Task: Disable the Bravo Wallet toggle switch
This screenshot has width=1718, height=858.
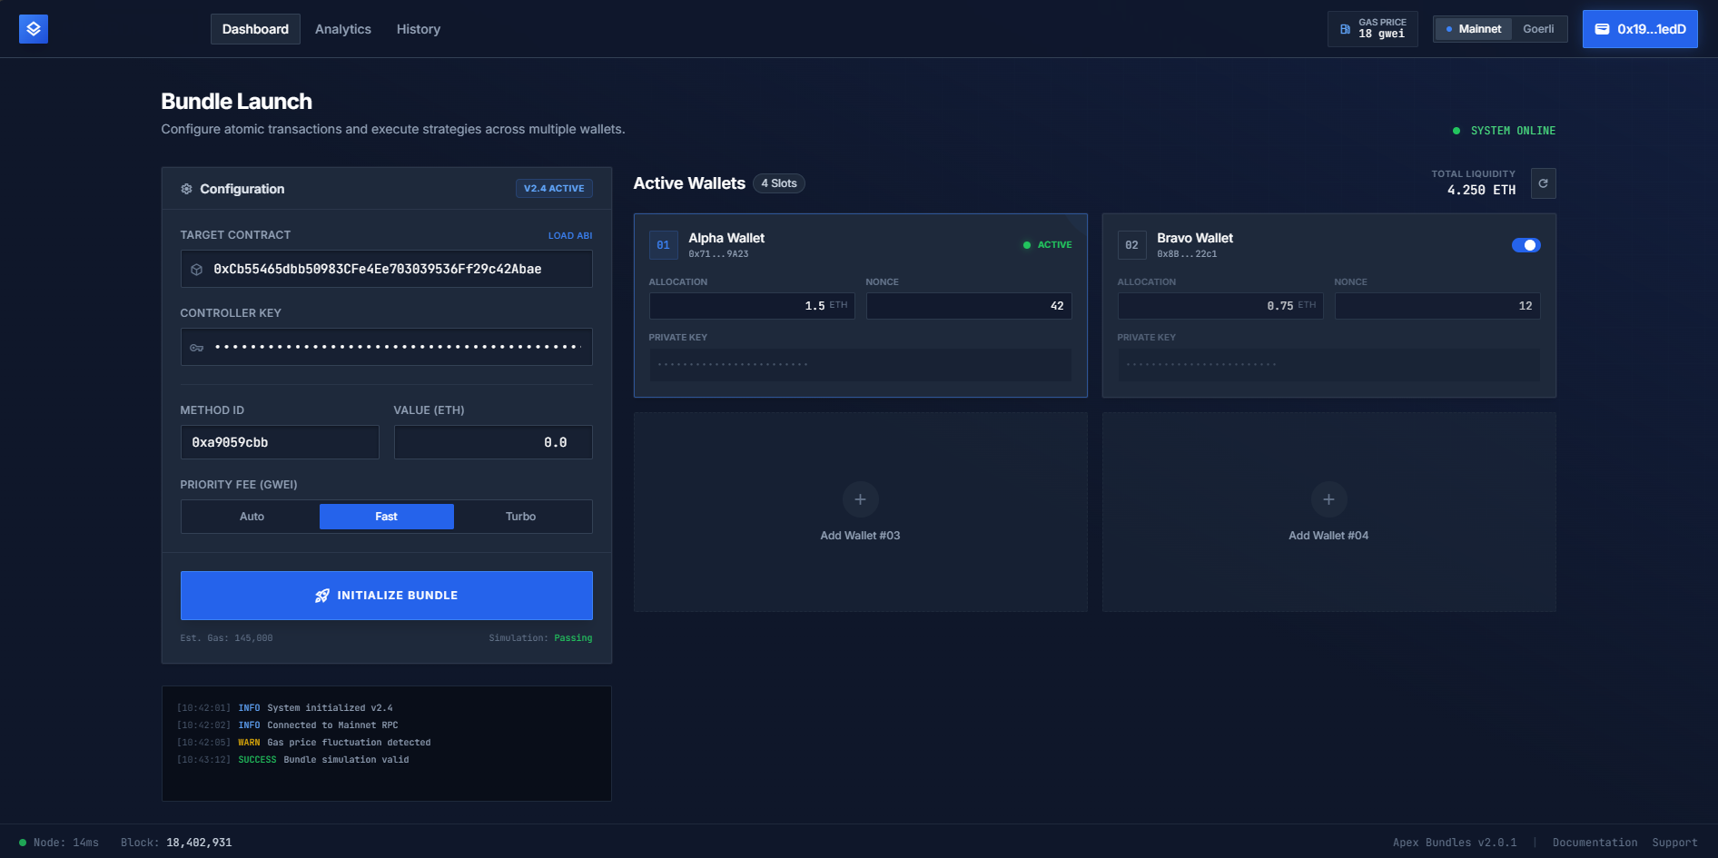Action: [1526, 245]
